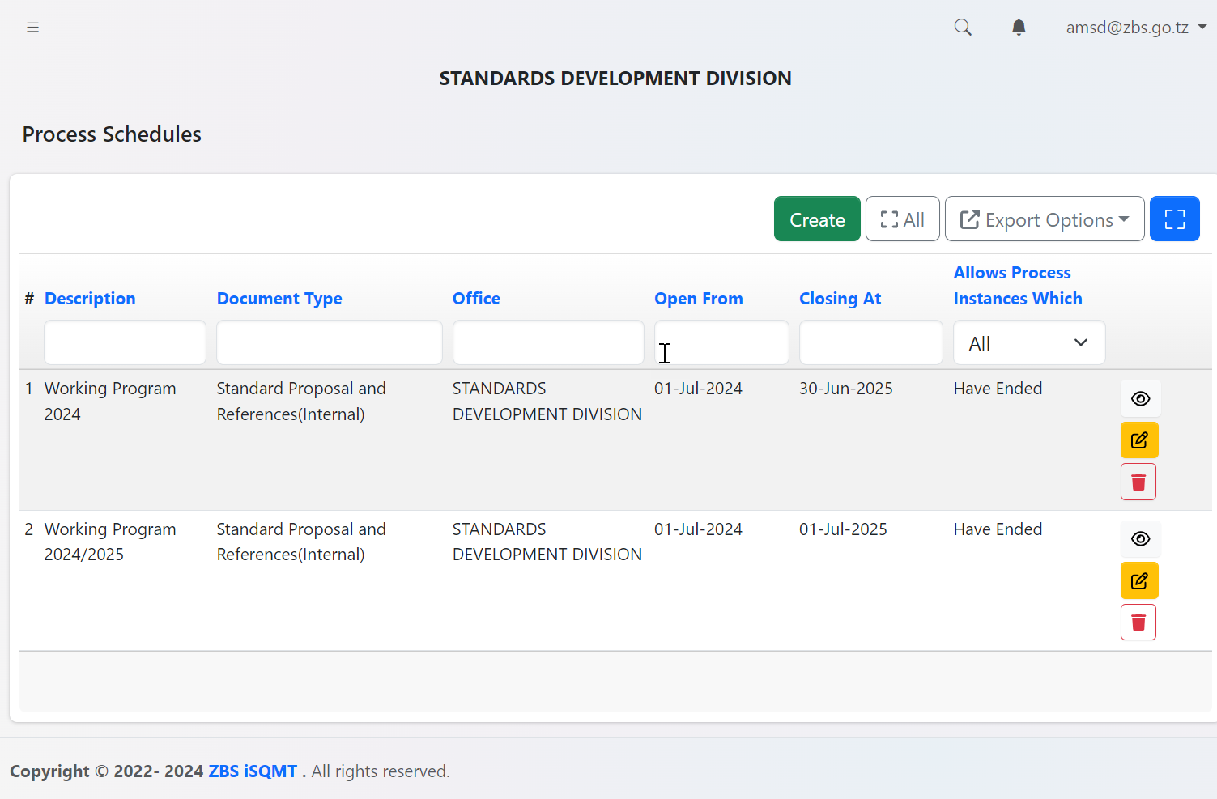Open the notifications bell
Viewport: 1217px width, 799px height.
click(1019, 28)
